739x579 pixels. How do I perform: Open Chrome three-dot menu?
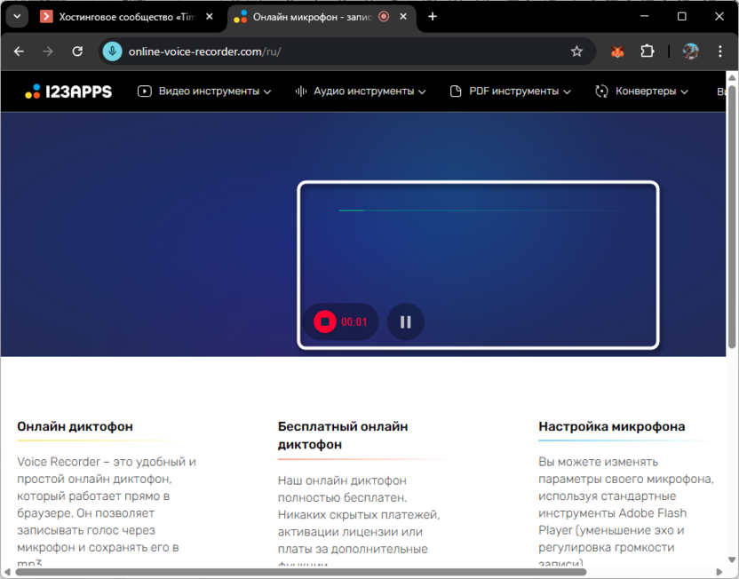[719, 52]
